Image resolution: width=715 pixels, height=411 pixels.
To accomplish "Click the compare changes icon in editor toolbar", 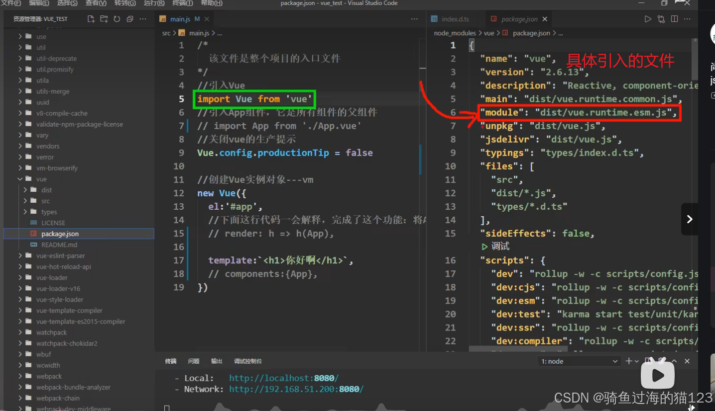I will 661,19.
